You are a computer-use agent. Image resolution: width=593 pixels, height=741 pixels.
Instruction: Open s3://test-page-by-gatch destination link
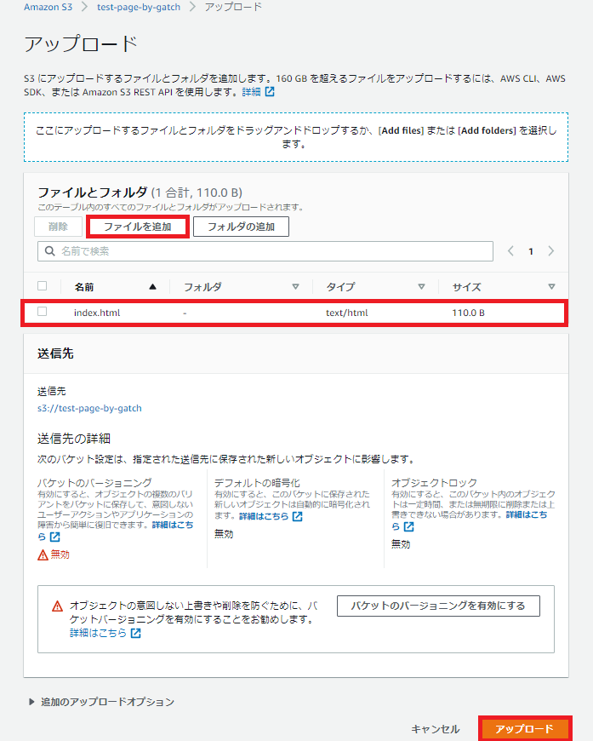[x=89, y=408]
